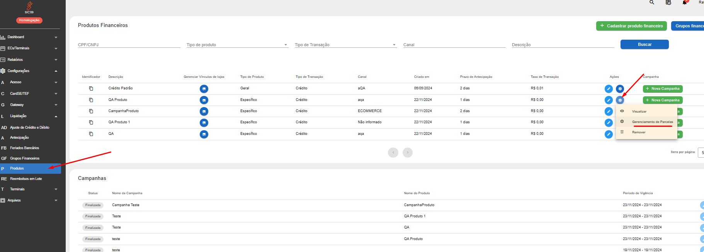This screenshot has width=704, height=252.
Task: Click the search magnifier icon in top bar
Action: [x=652, y=2]
